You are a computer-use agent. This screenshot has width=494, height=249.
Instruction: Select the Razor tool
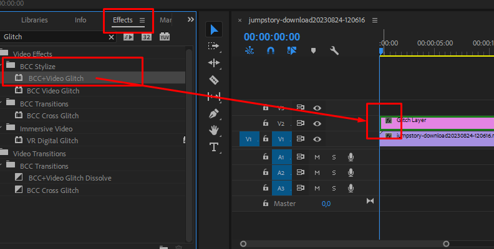(214, 80)
